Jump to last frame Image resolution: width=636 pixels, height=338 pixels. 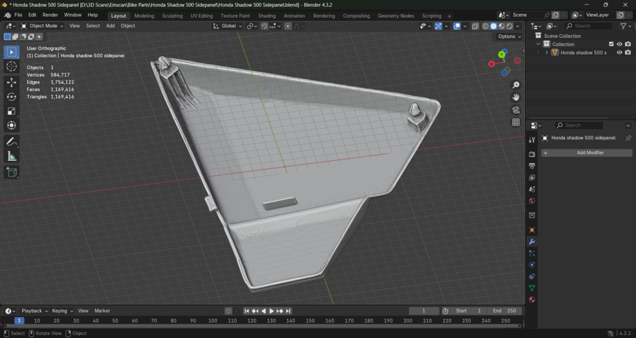click(x=288, y=311)
